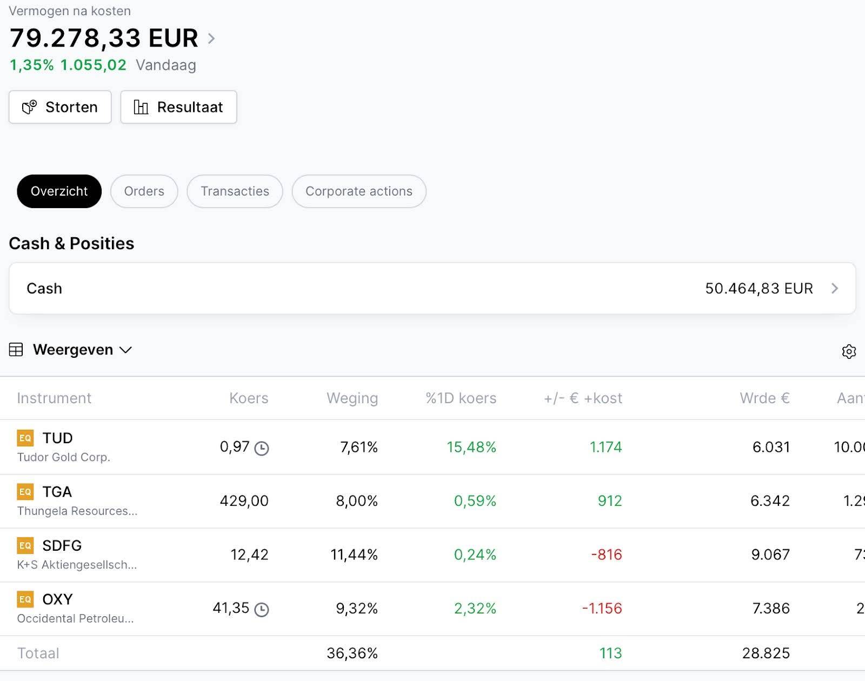This screenshot has height=681, width=865.
Task: Select the Overzicht tab
Action: click(59, 191)
